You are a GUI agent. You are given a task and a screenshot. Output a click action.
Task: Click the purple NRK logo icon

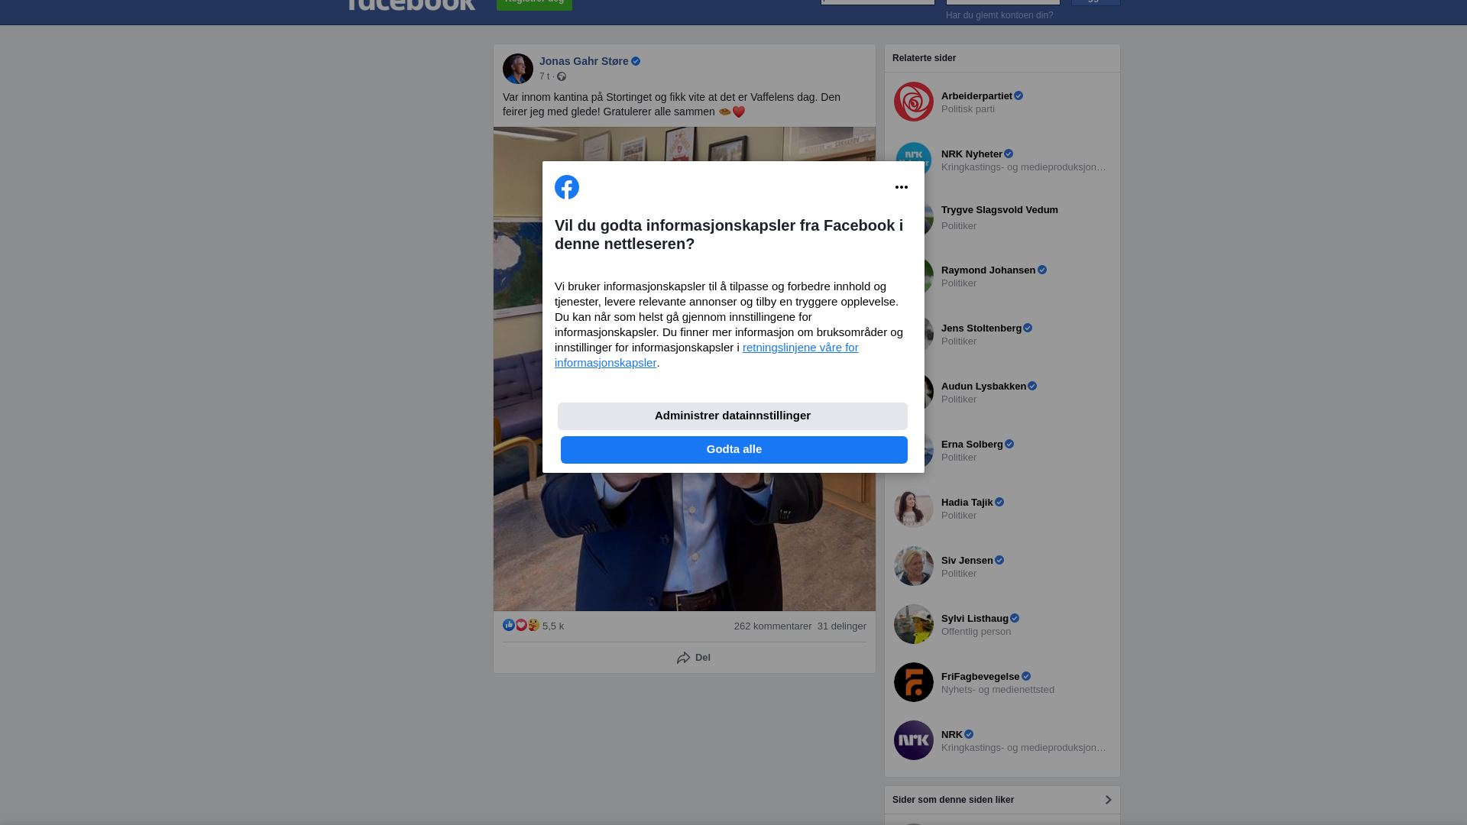914,740
